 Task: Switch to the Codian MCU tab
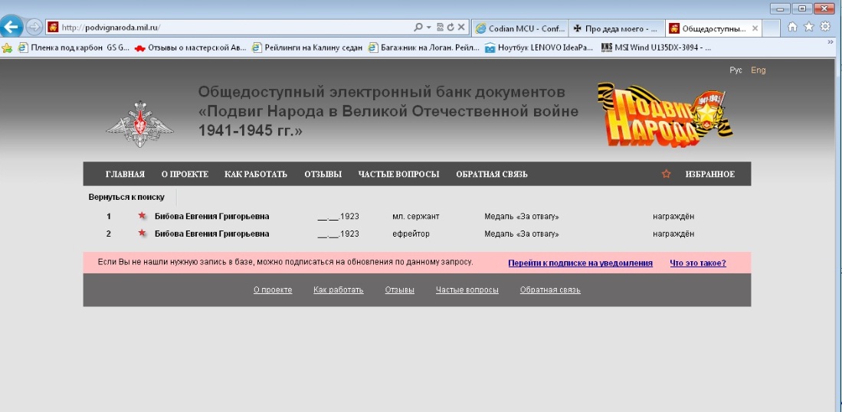pyautogui.click(x=519, y=28)
